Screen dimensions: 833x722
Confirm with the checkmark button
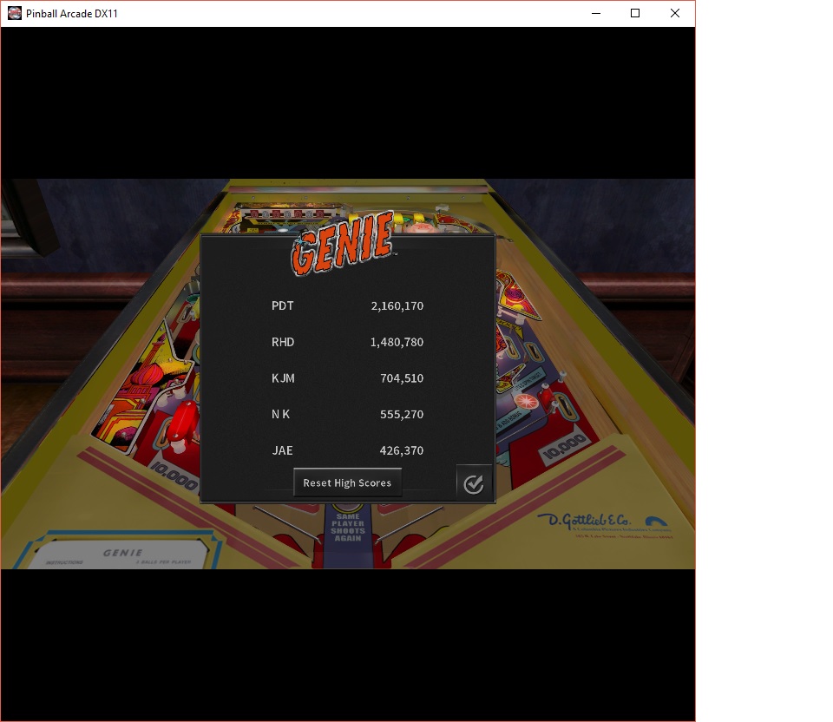click(473, 483)
